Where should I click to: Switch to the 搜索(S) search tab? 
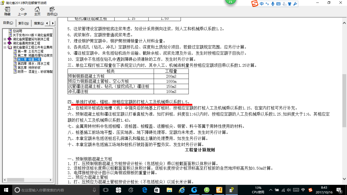click(39, 23)
